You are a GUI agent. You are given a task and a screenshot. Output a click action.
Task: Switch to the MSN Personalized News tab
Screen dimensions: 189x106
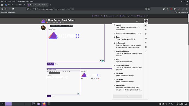pyautogui.click(x=15, y=5)
